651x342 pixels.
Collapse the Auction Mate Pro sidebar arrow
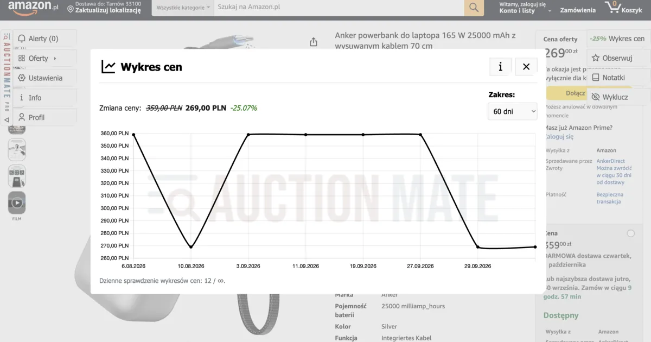[x=7, y=119]
